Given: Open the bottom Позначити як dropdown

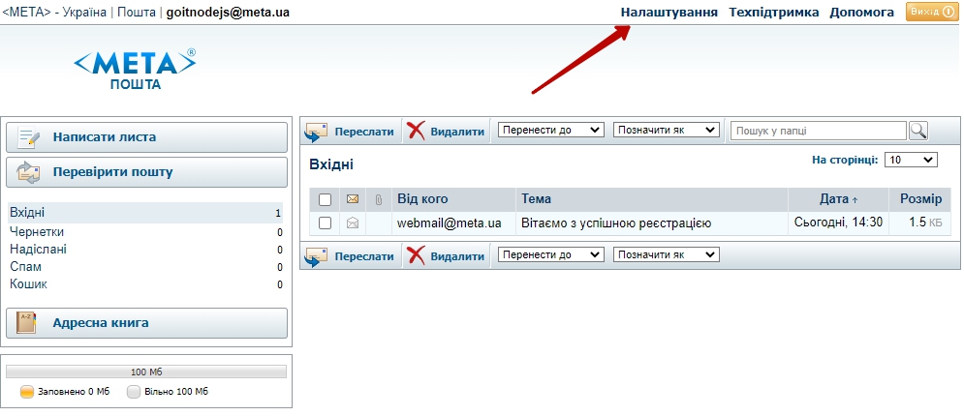Looking at the screenshot, I should [667, 254].
